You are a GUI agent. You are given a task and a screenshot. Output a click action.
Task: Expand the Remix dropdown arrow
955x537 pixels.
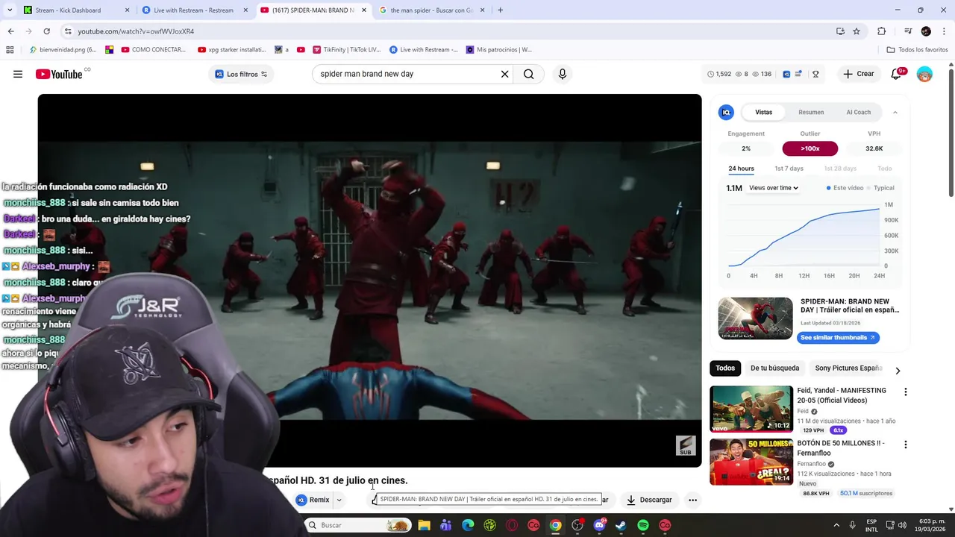click(339, 500)
